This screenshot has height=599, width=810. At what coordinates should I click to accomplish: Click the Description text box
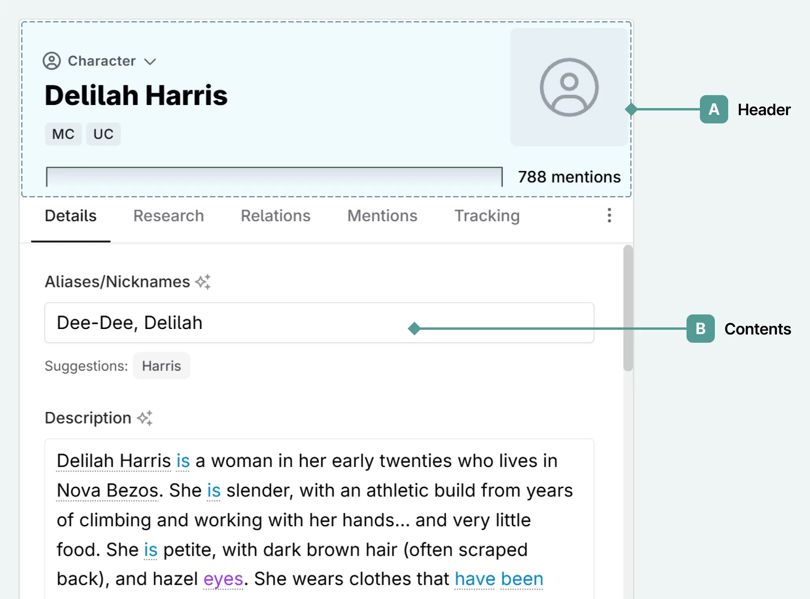coord(319,519)
